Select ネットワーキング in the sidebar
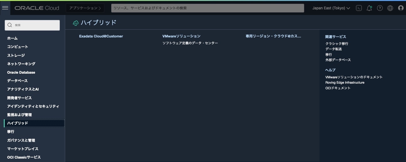Image resolution: width=406 pixels, height=162 pixels. [21, 64]
